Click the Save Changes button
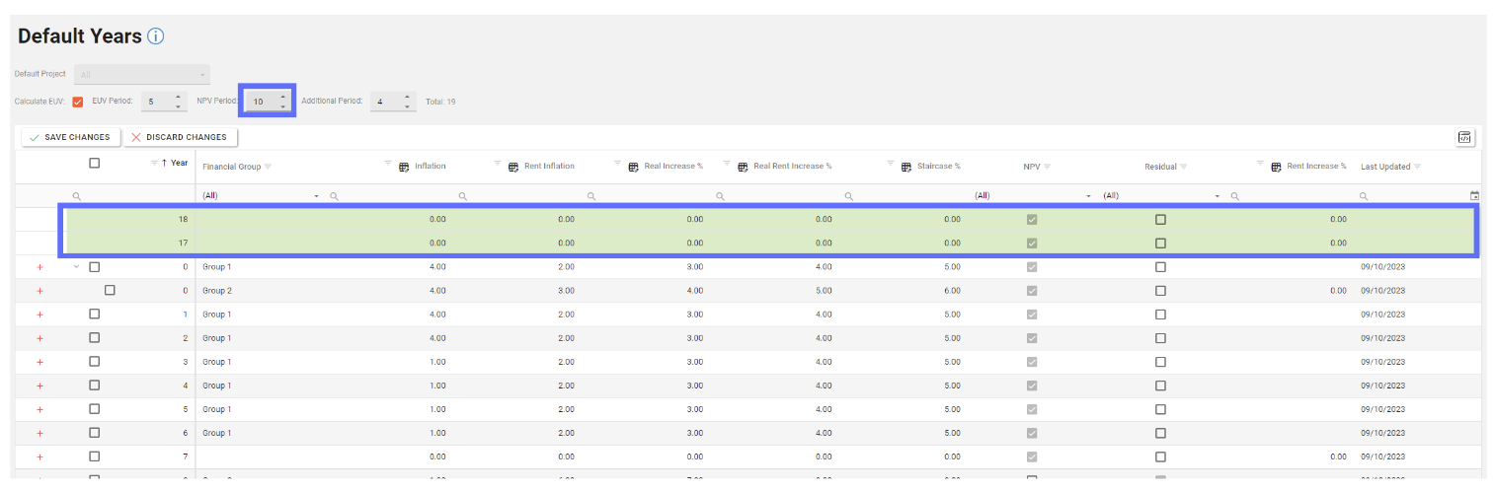Screen dimensions: 1496x491 tap(69, 138)
